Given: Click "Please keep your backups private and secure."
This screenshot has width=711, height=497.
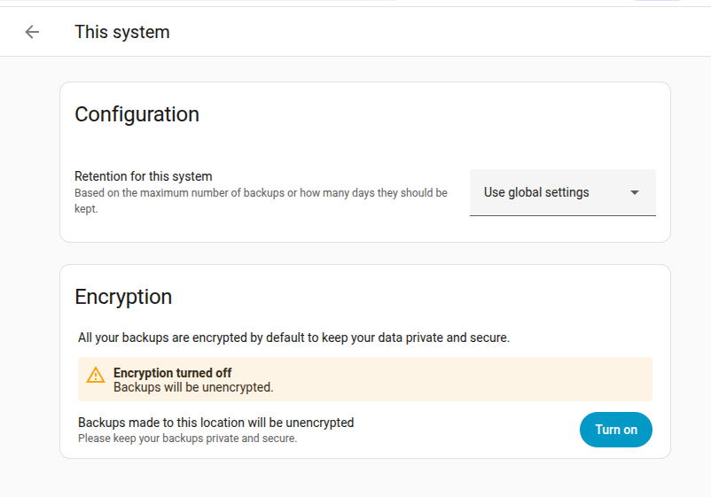Looking at the screenshot, I should click(187, 438).
